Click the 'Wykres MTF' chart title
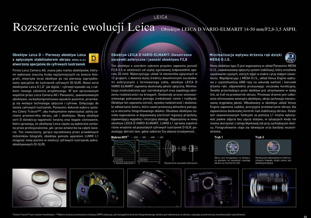The image size is (311, 218). pos(120,137)
